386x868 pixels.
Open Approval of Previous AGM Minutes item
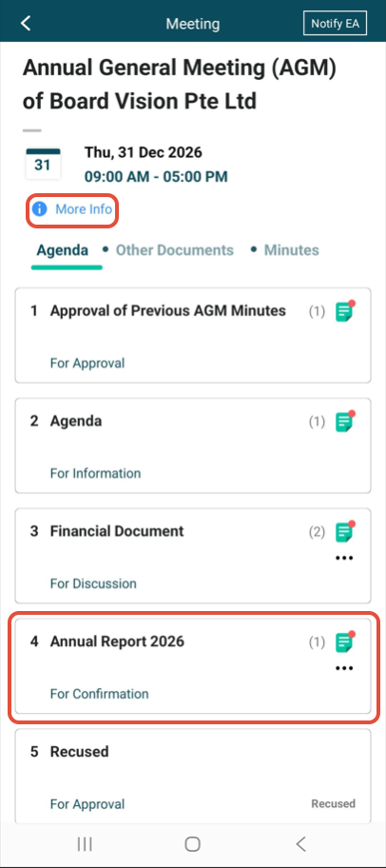click(x=192, y=335)
